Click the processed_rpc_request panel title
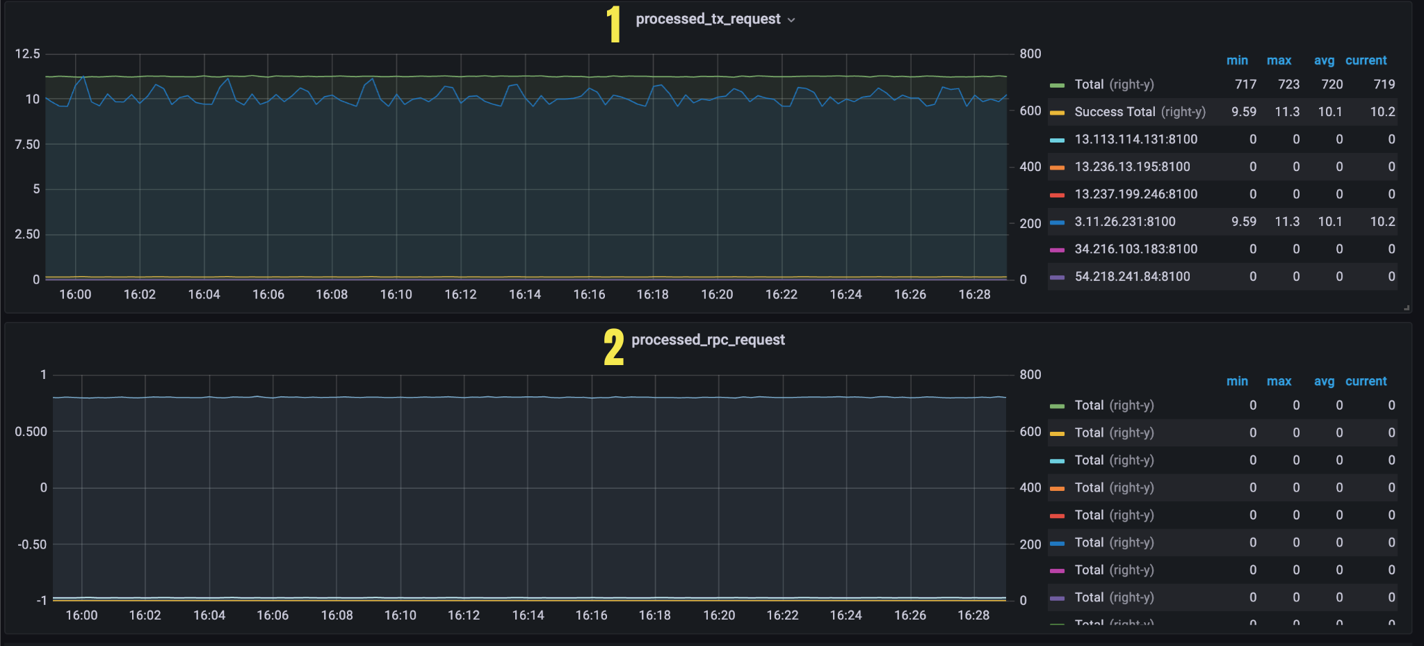The height and width of the screenshot is (646, 1424). click(708, 340)
